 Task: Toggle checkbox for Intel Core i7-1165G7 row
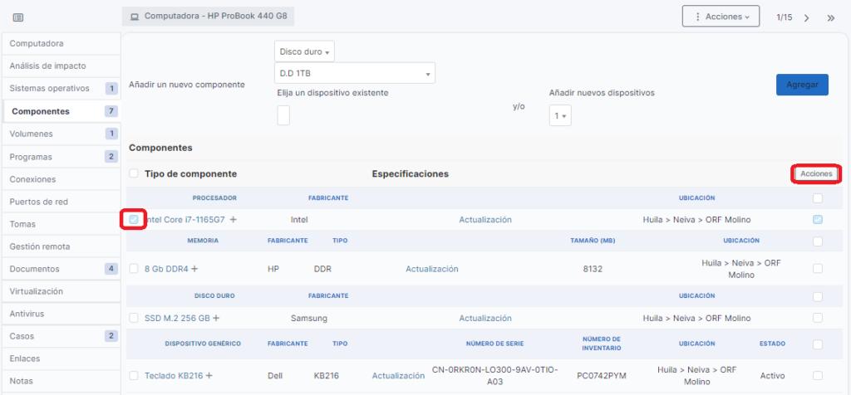pos(134,220)
